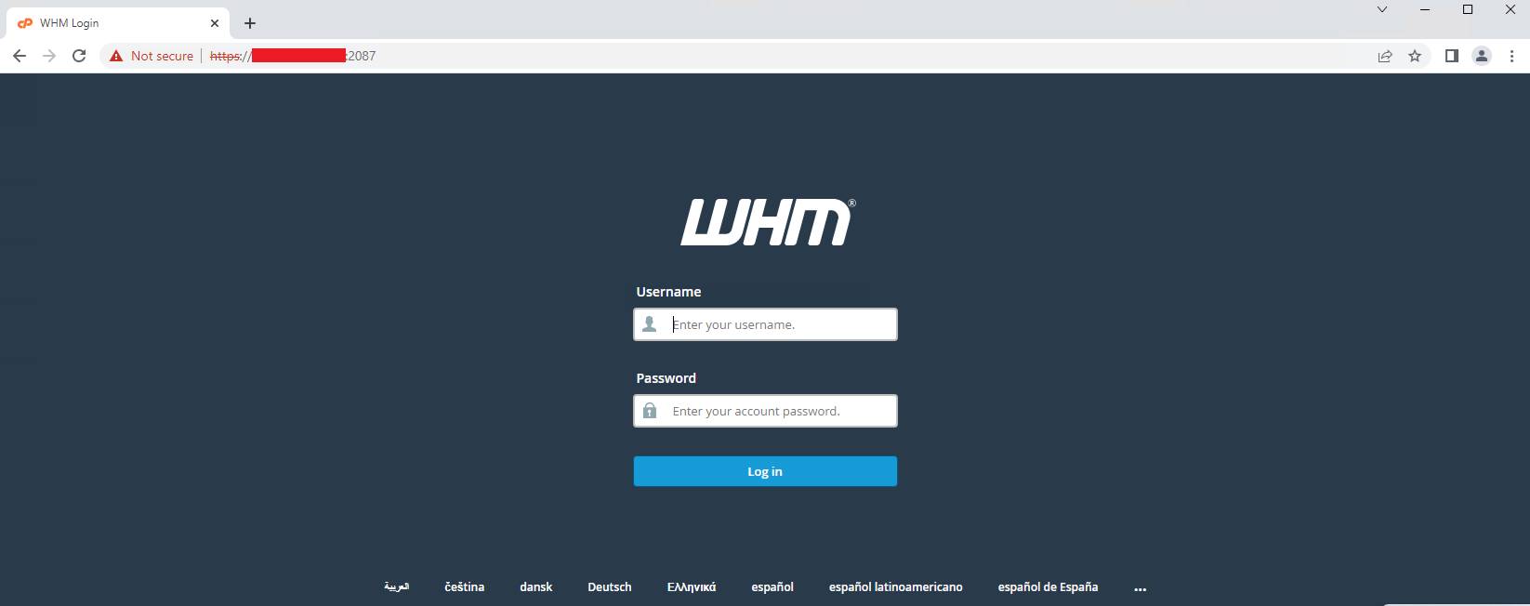This screenshot has width=1530, height=606.
Task: Switch language to español
Action: (x=772, y=586)
